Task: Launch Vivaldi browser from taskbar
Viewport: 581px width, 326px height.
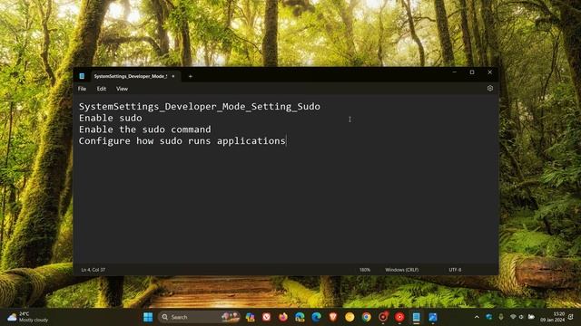Action: tap(266, 317)
